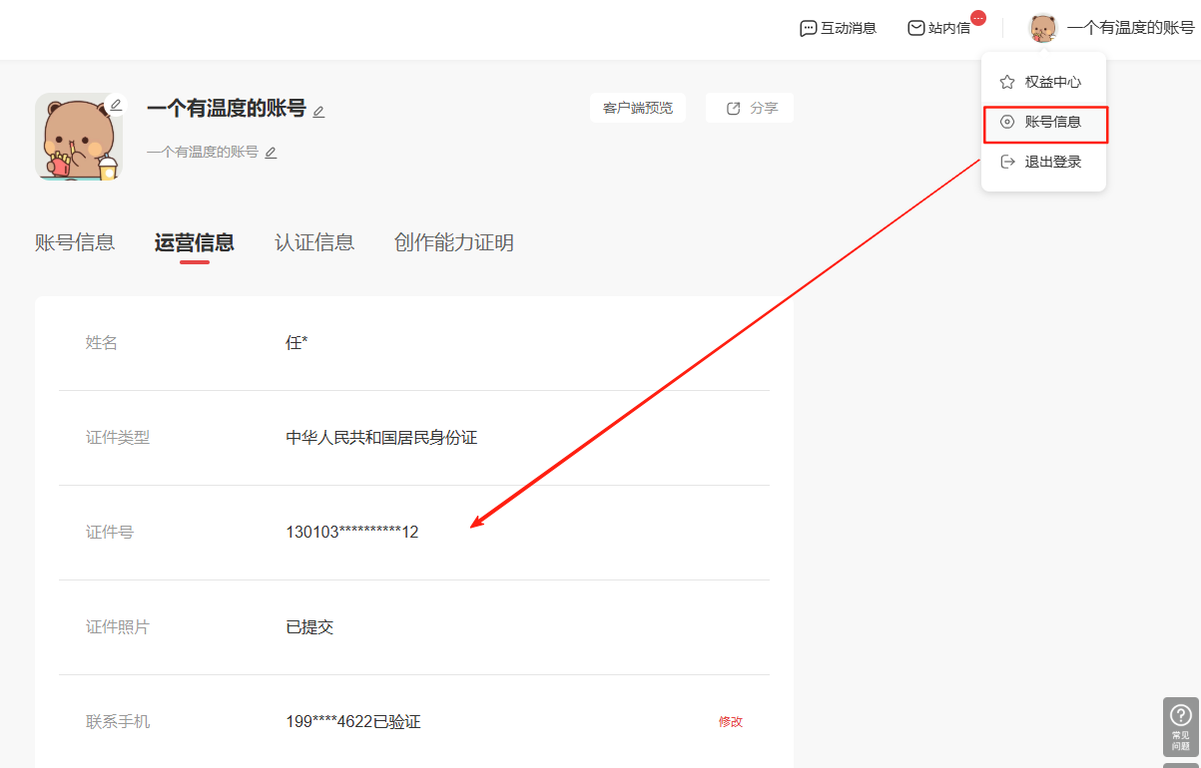Image resolution: width=1201 pixels, height=768 pixels.
Task: Click the 客户端预览 button
Action: pyautogui.click(x=638, y=108)
